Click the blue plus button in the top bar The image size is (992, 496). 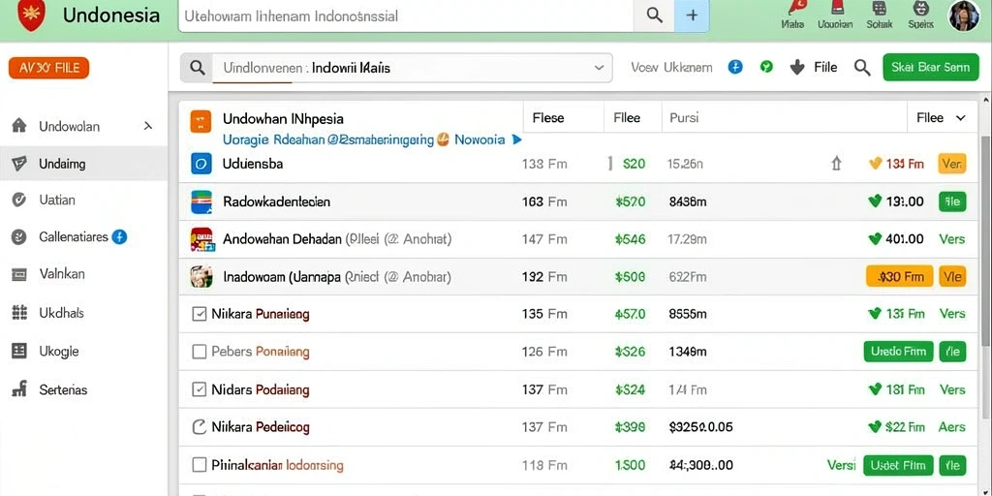pos(692,15)
